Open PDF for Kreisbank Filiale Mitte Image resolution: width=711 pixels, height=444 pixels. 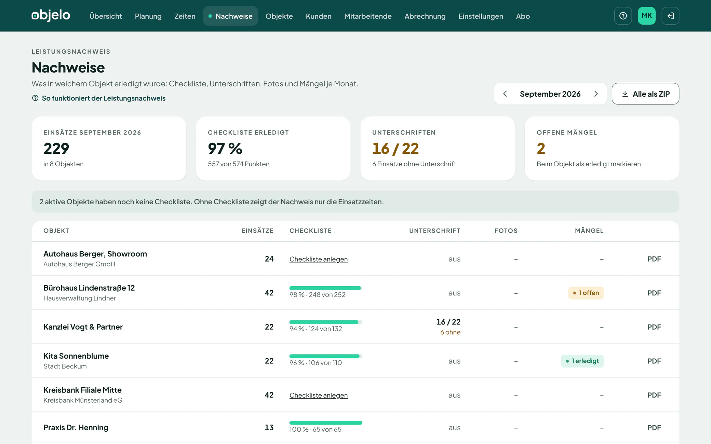(x=654, y=395)
